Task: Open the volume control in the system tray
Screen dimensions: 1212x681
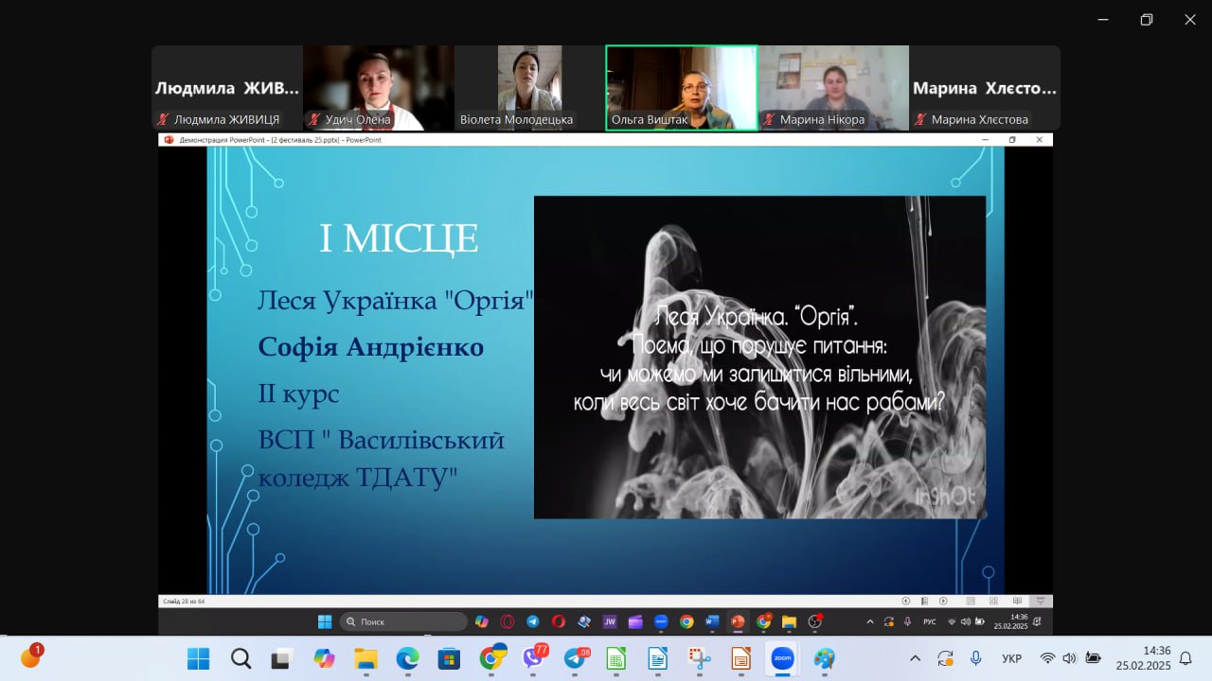Action: [x=1070, y=658]
